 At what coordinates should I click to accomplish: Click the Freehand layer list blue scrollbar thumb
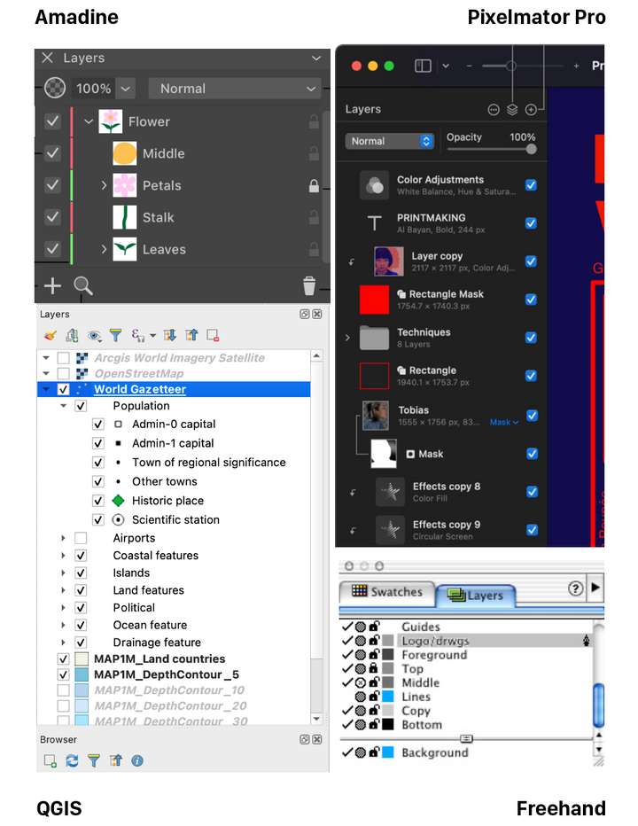598,705
